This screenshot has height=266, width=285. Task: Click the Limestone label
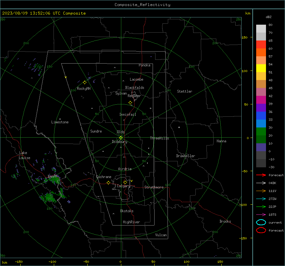point(60,122)
